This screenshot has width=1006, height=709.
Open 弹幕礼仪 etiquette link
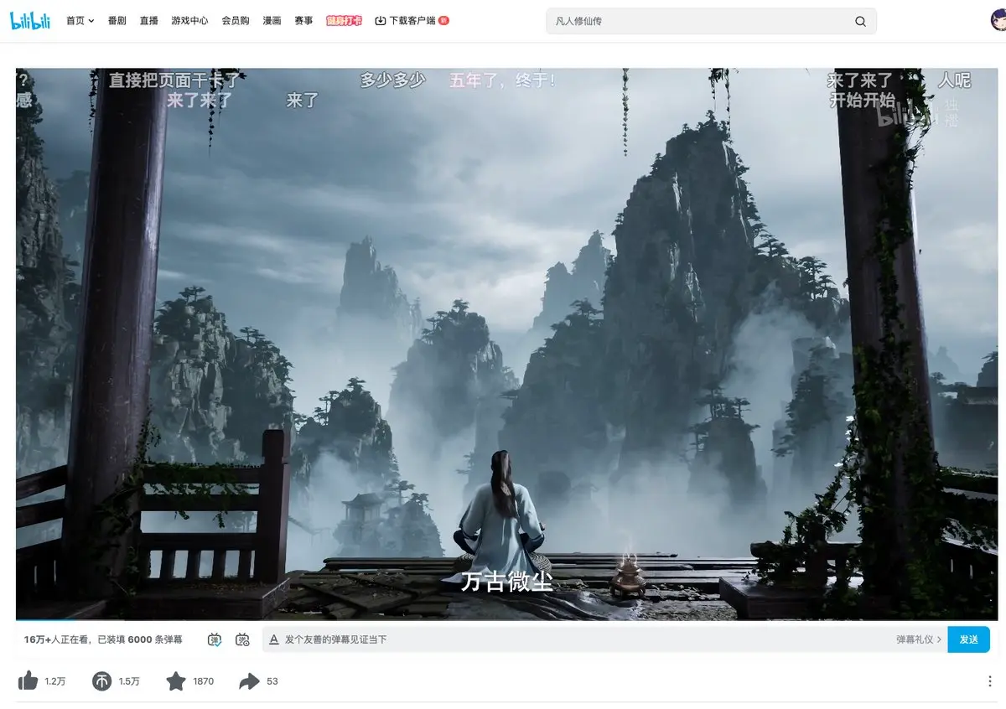919,639
